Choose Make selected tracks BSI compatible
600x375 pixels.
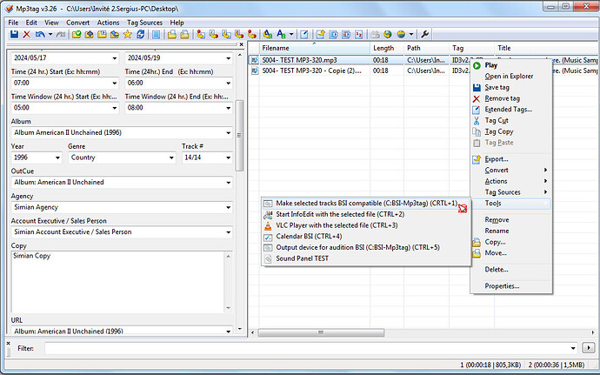[366, 204]
